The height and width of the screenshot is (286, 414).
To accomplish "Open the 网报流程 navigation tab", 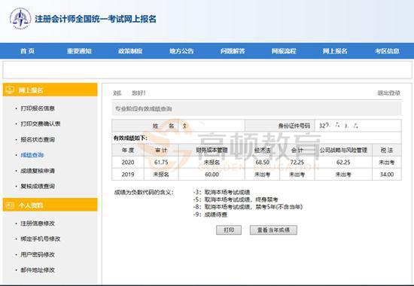I will pos(284,51).
